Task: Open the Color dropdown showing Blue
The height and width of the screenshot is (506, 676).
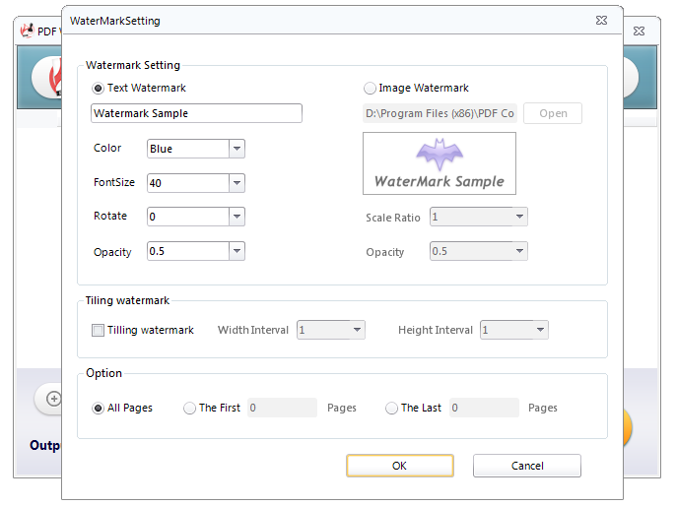Action: coord(237,149)
